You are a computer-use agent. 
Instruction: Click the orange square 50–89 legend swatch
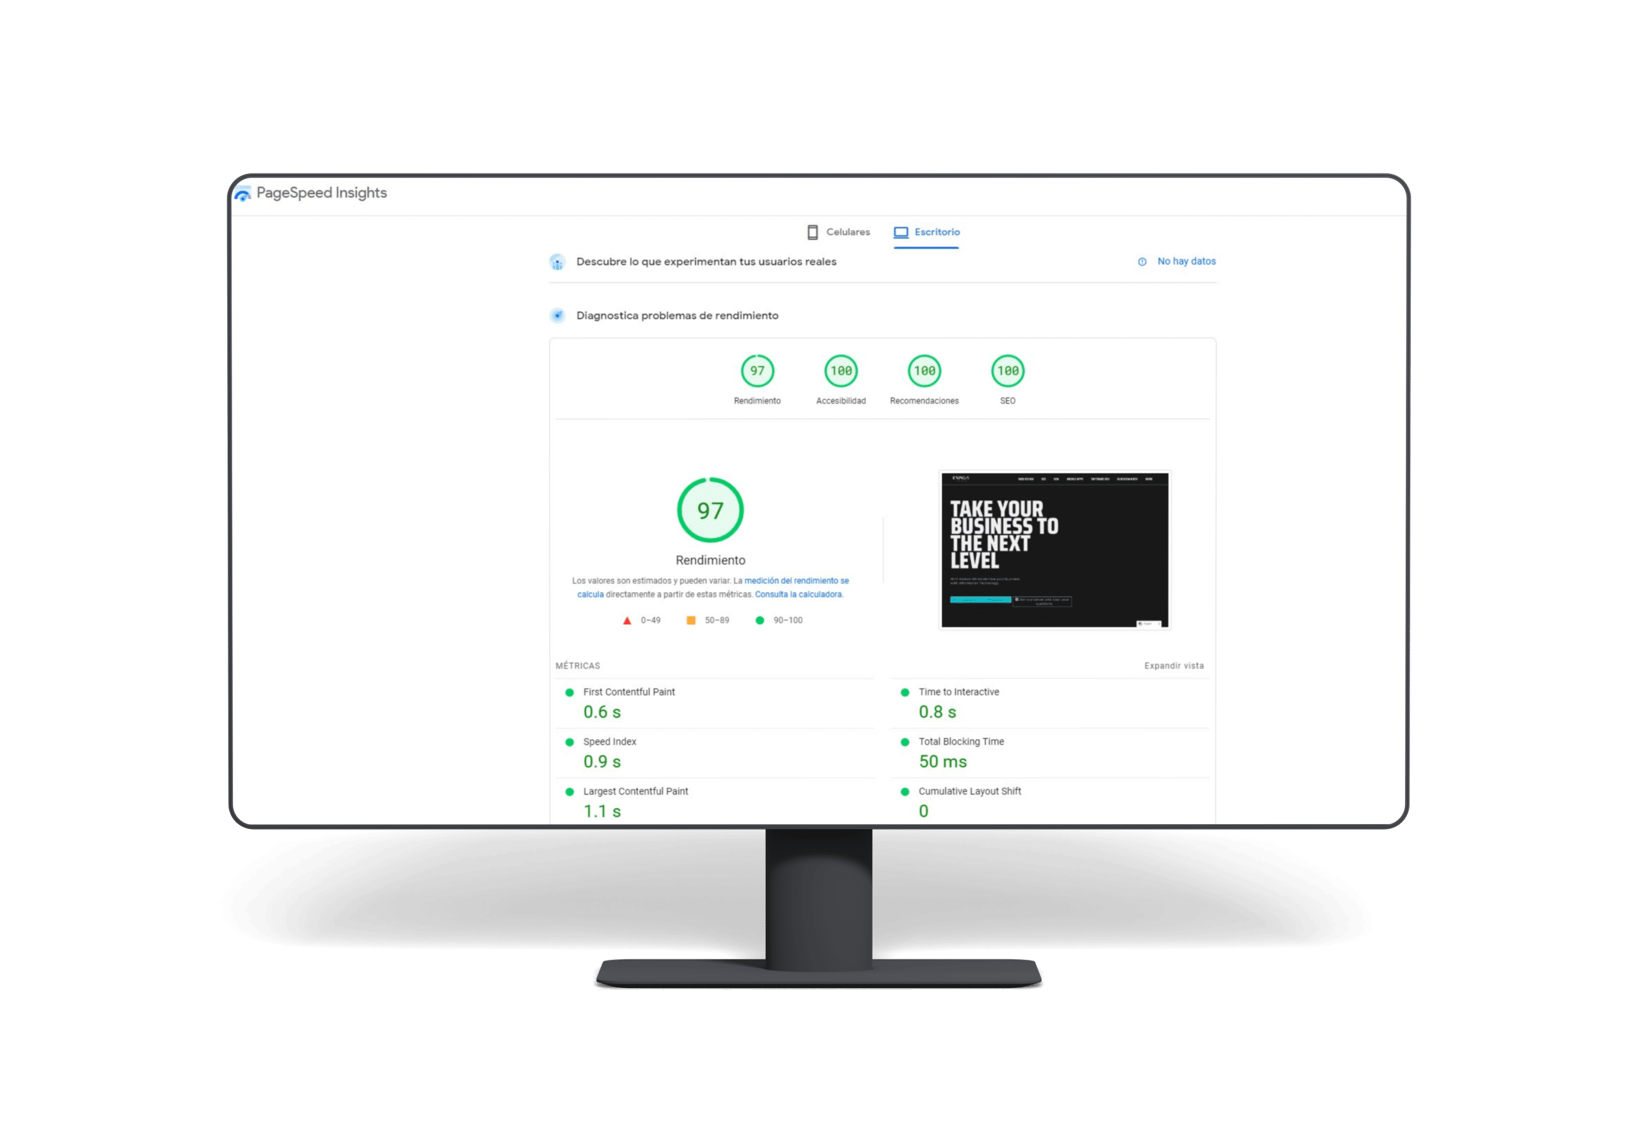pyautogui.click(x=690, y=620)
